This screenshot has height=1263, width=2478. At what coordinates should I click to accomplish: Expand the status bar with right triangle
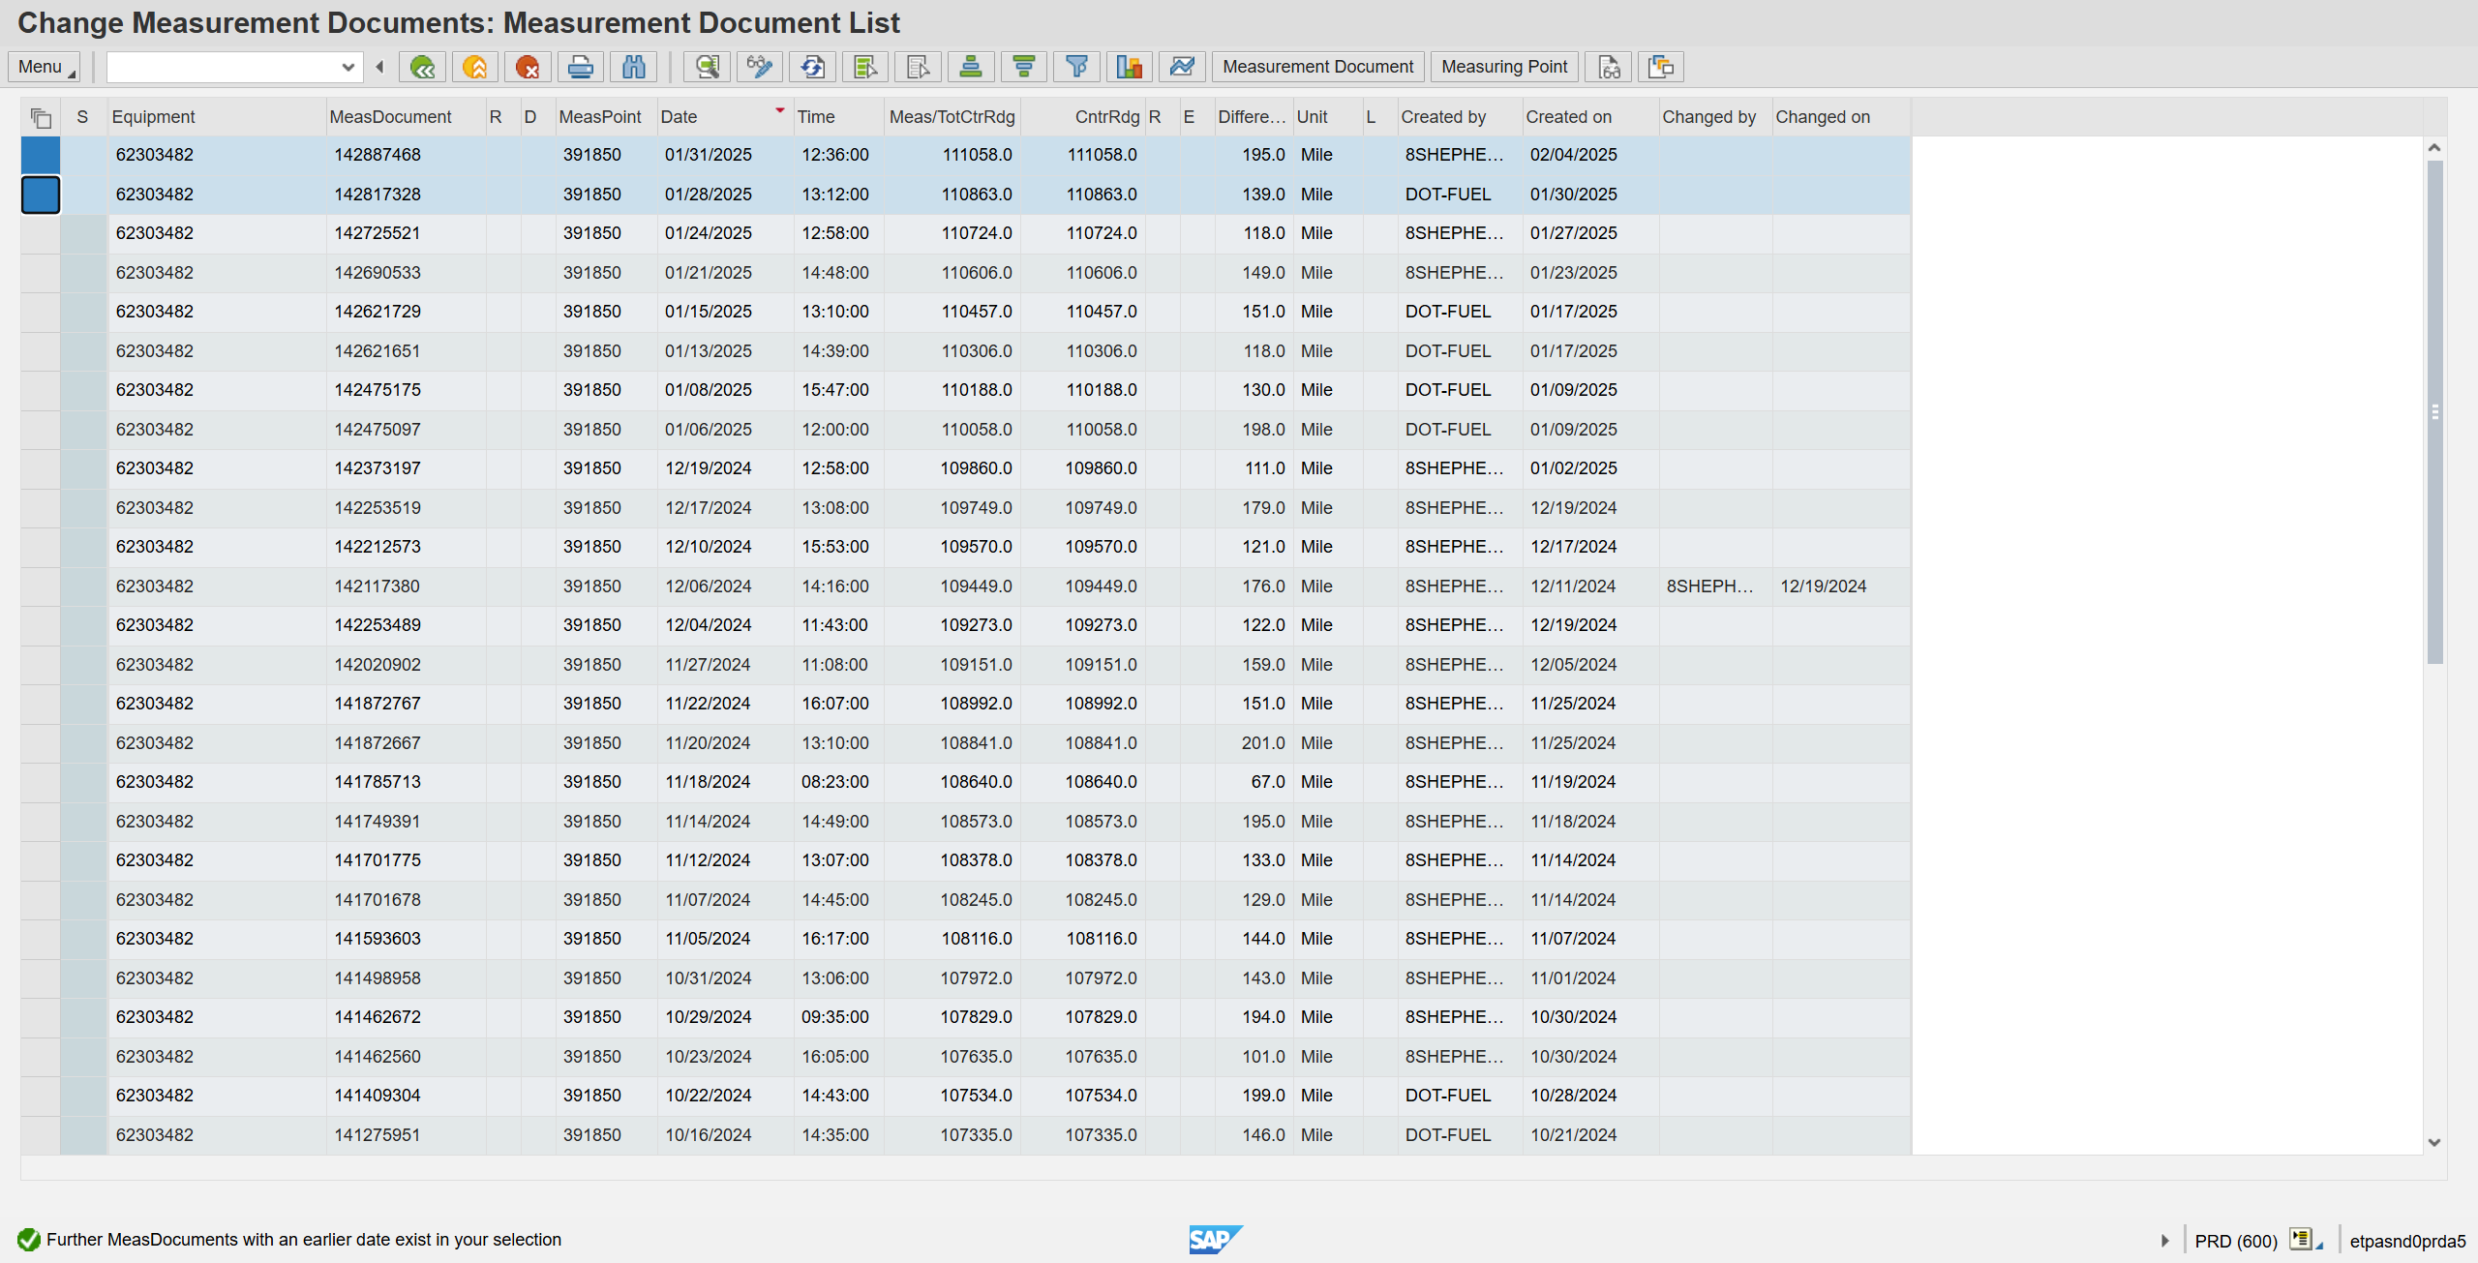[2166, 1241]
